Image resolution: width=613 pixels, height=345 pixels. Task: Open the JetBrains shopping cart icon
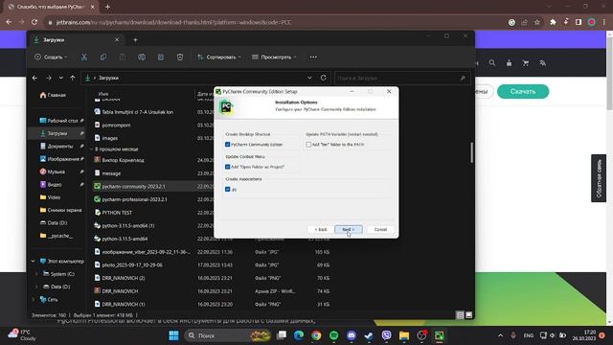tap(526, 63)
